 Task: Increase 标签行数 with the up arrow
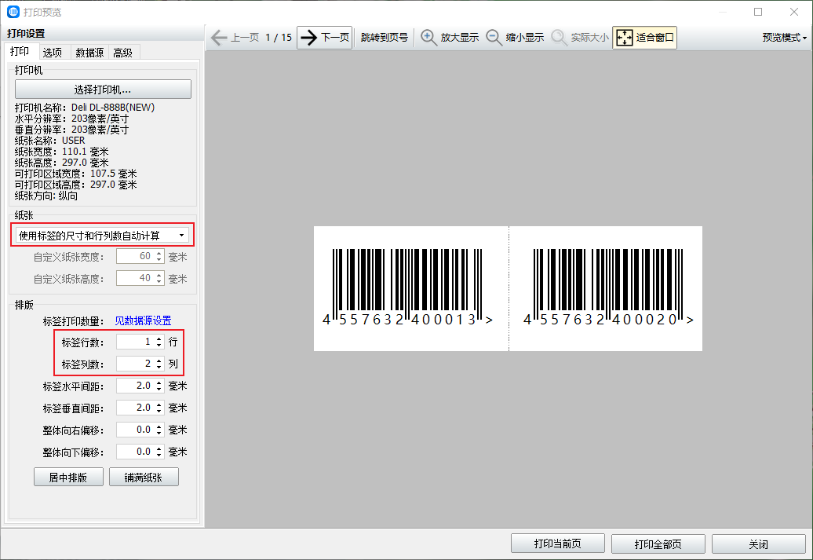pyautogui.click(x=159, y=339)
